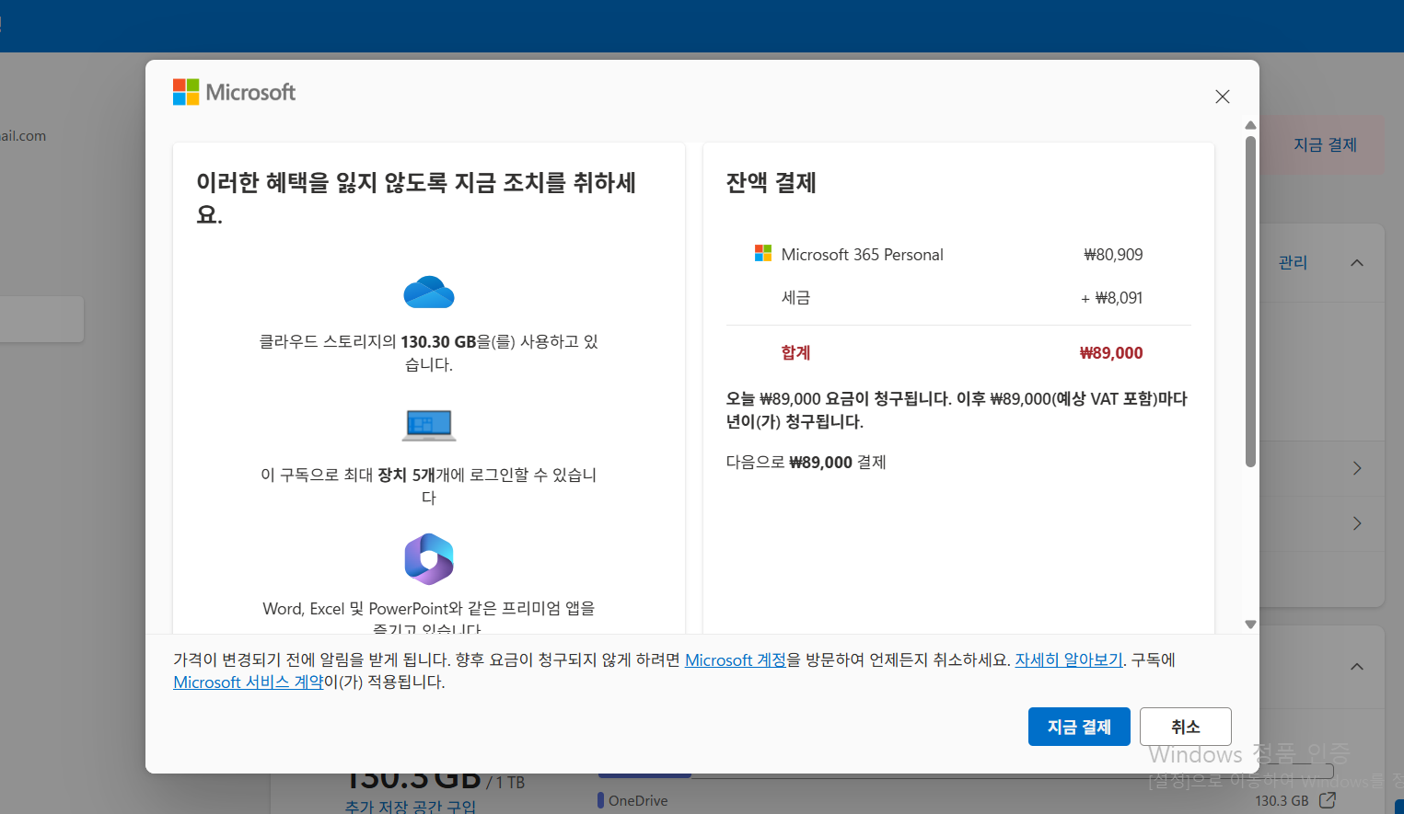The height and width of the screenshot is (814, 1404).
Task: Click the OneDrive storage legend label
Action: point(638,800)
